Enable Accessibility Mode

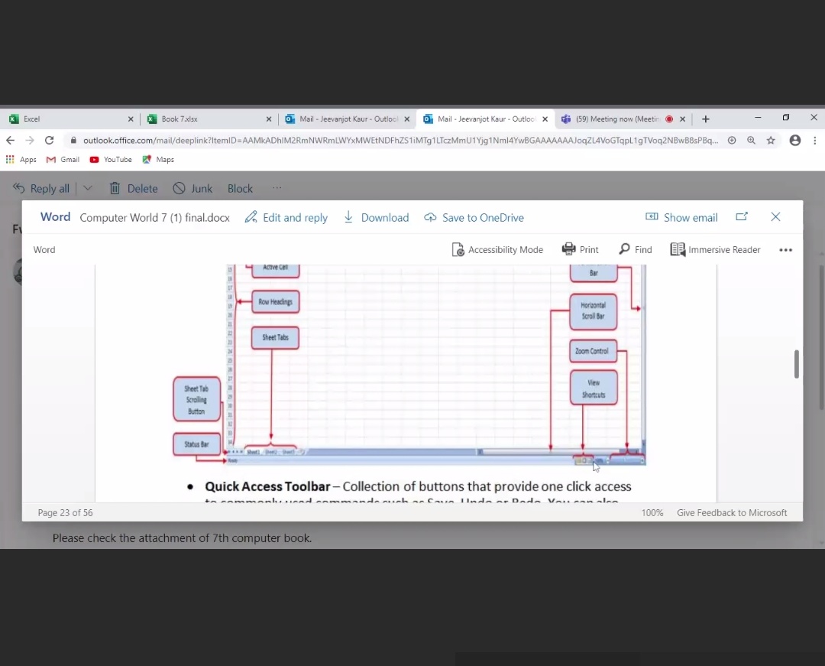[497, 249]
